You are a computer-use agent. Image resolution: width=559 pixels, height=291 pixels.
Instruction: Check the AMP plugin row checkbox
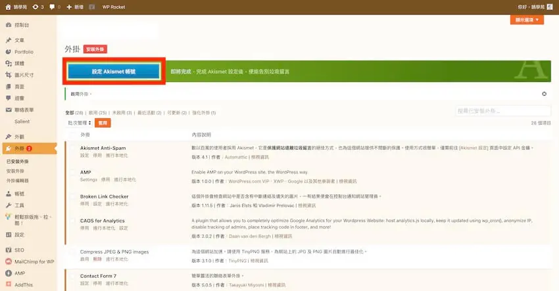72,172
